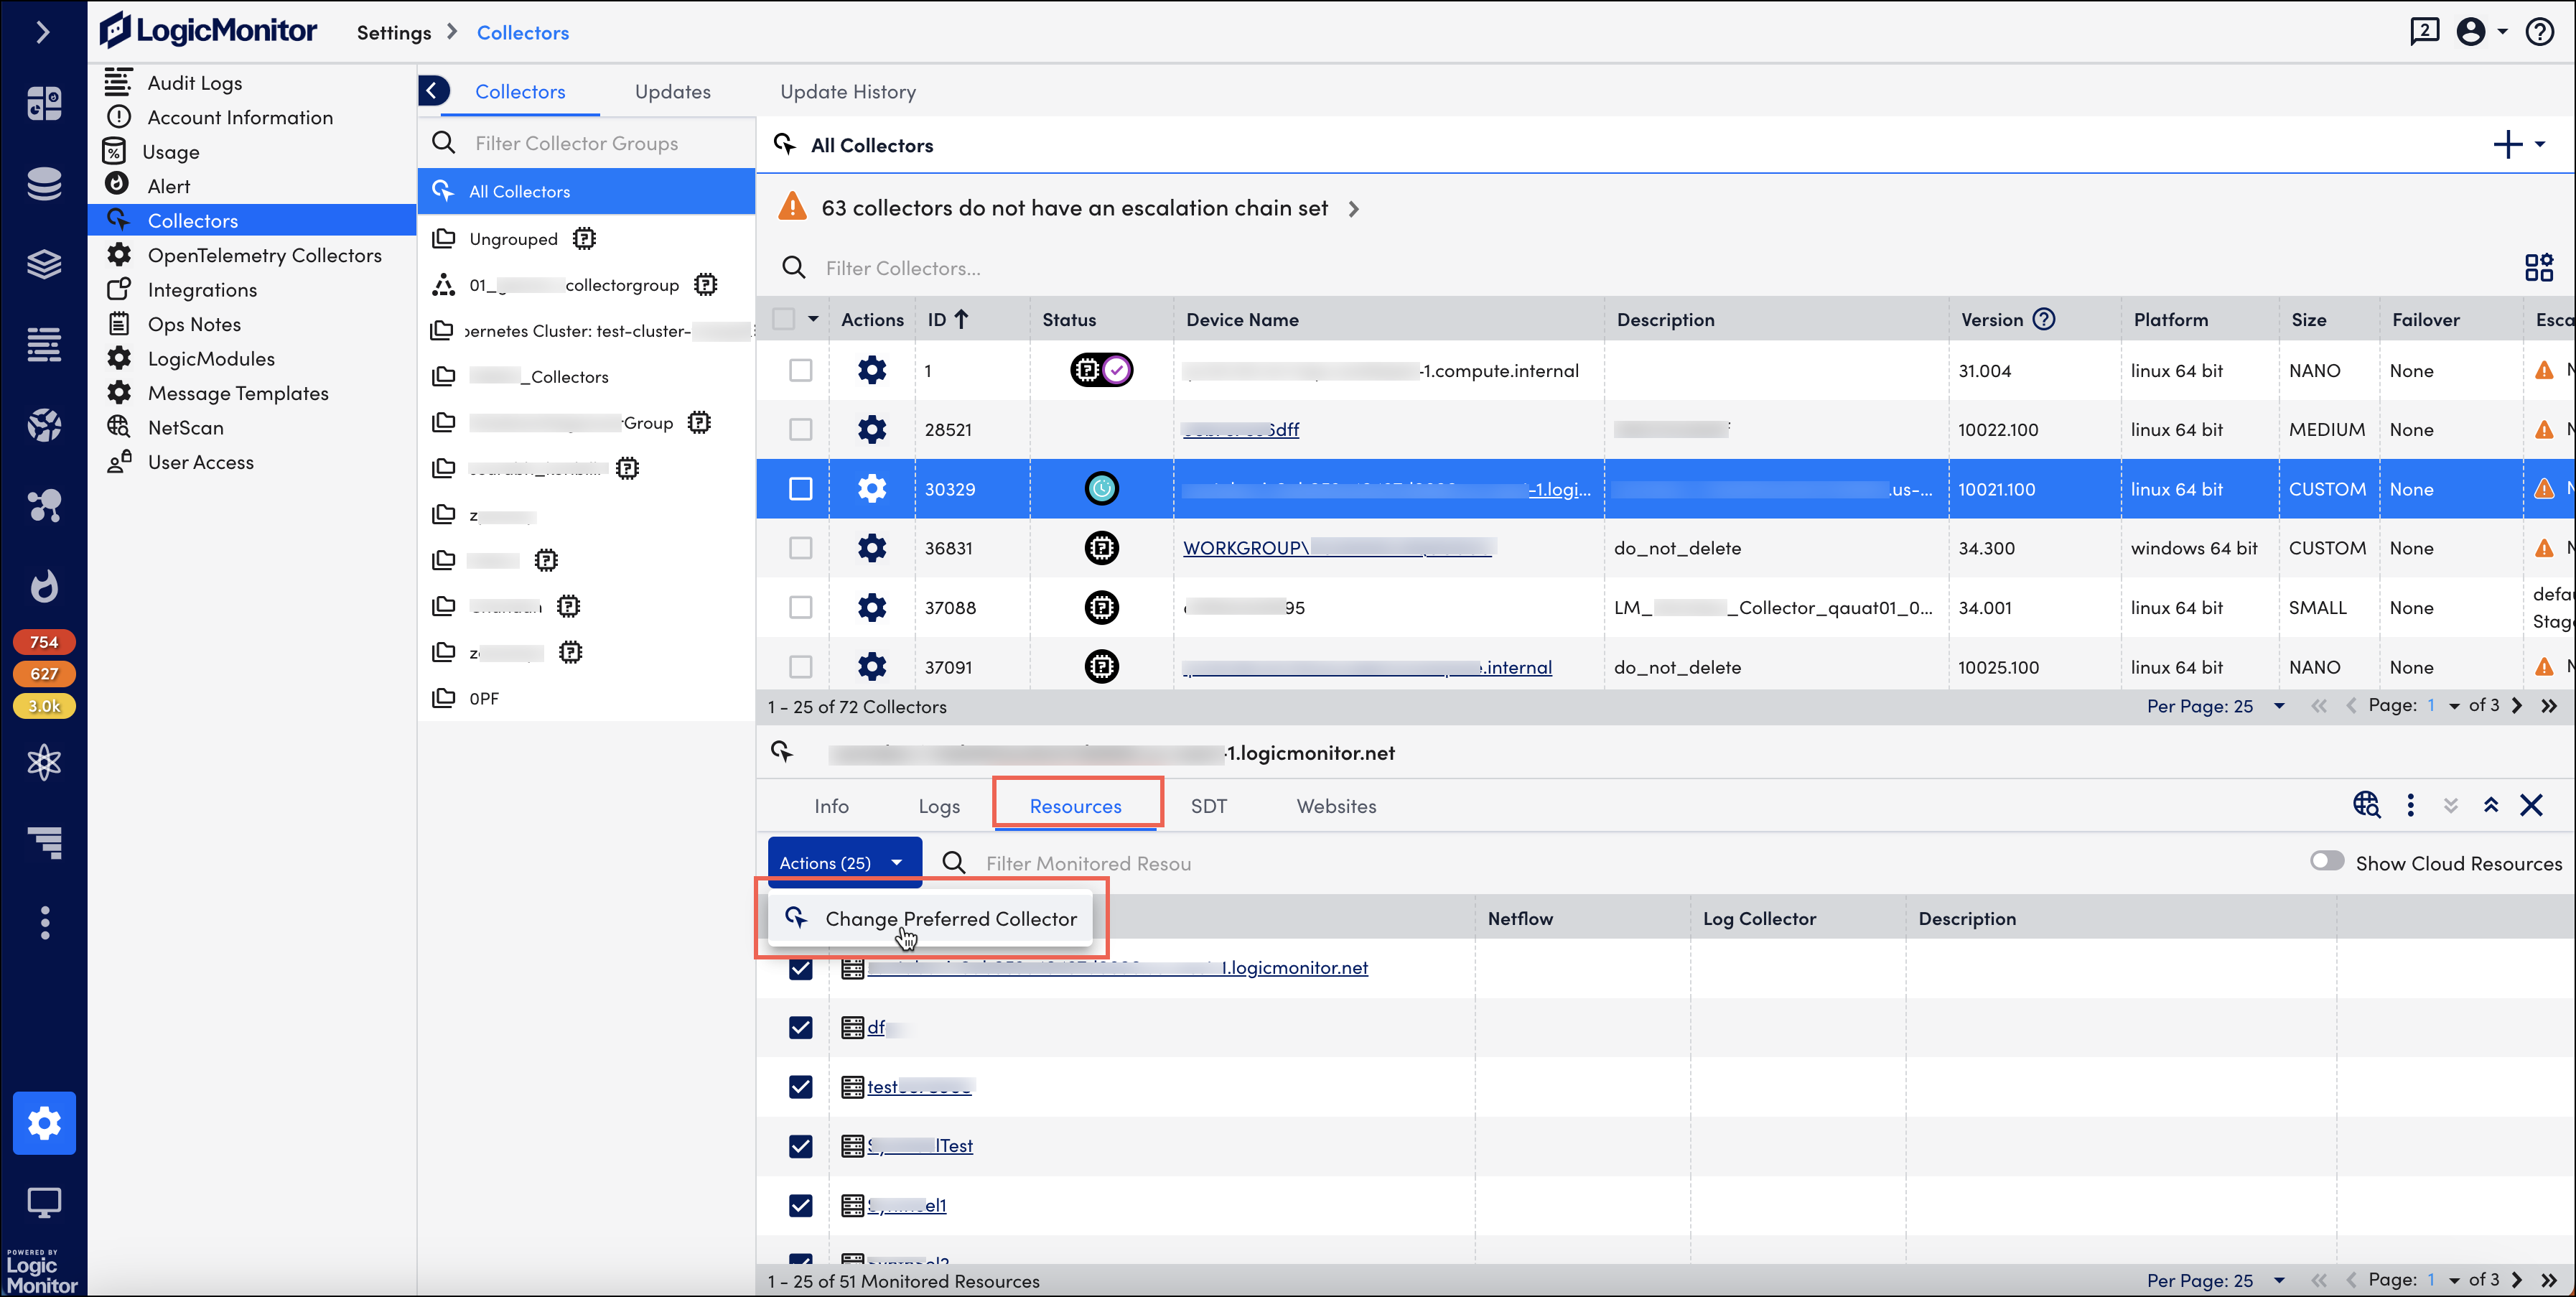Open the Page number dropdown in the collectors table
The width and height of the screenshot is (2576, 1297).
coord(2443,706)
